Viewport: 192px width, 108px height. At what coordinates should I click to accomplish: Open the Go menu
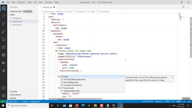(x=35, y=2)
